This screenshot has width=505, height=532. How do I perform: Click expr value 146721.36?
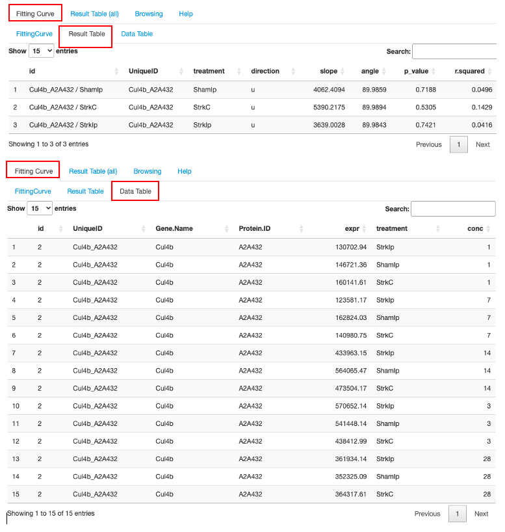pyautogui.click(x=351, y=265)
